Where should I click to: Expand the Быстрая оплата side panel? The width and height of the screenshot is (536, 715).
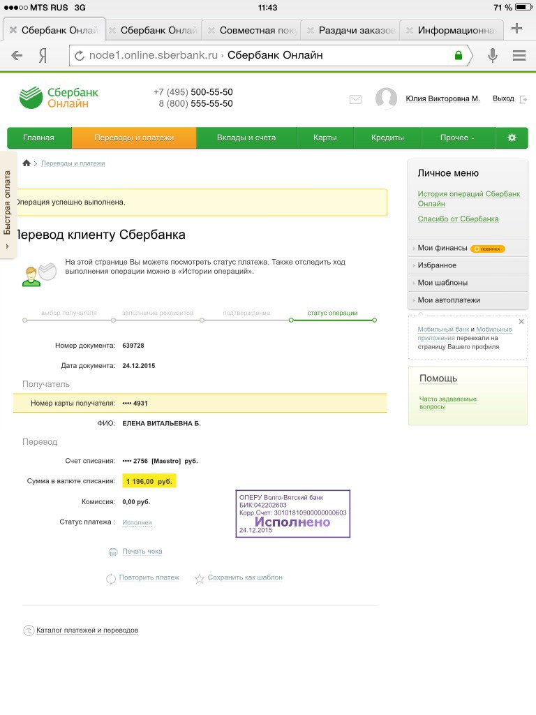pyautogui.click(x=7, y=205)
